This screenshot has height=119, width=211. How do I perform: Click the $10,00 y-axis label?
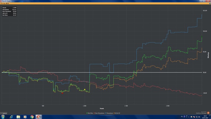pyautogui.click(x=205, y=31)
